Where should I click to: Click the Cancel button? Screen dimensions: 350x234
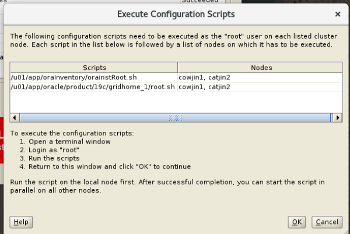[327, 222]
